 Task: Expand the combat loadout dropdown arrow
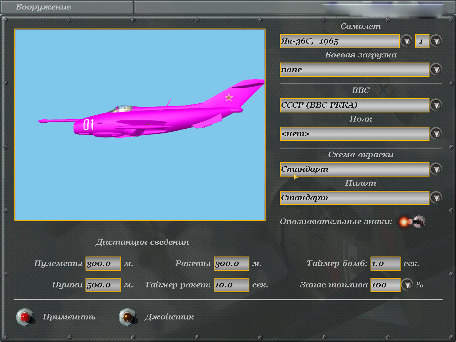coord(436,70)
